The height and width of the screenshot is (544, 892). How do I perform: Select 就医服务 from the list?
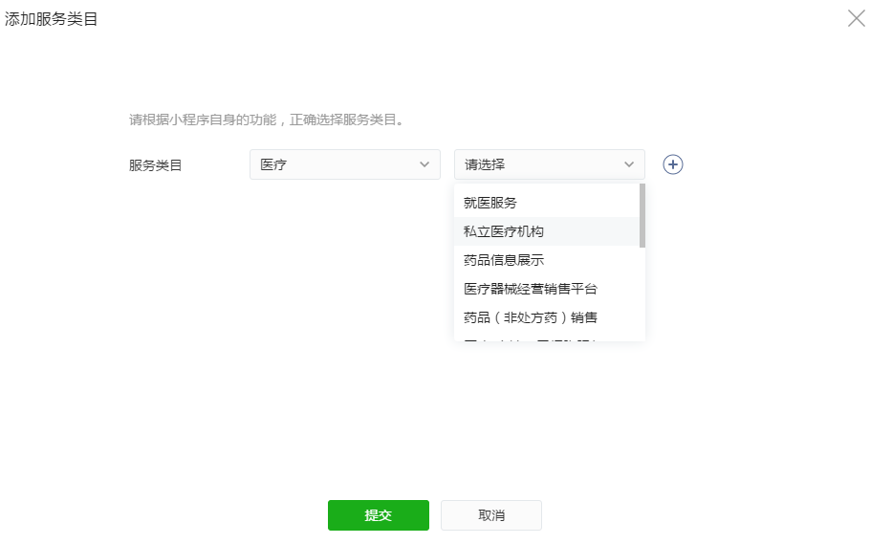547,203
